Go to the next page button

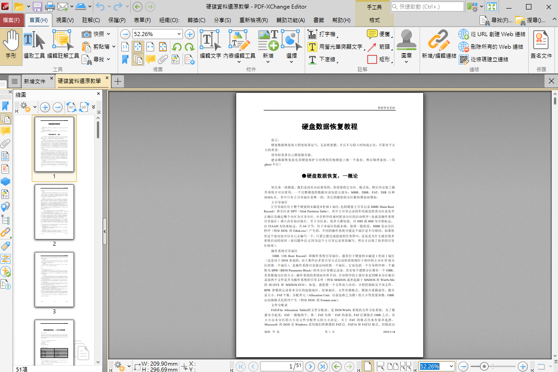310,366
